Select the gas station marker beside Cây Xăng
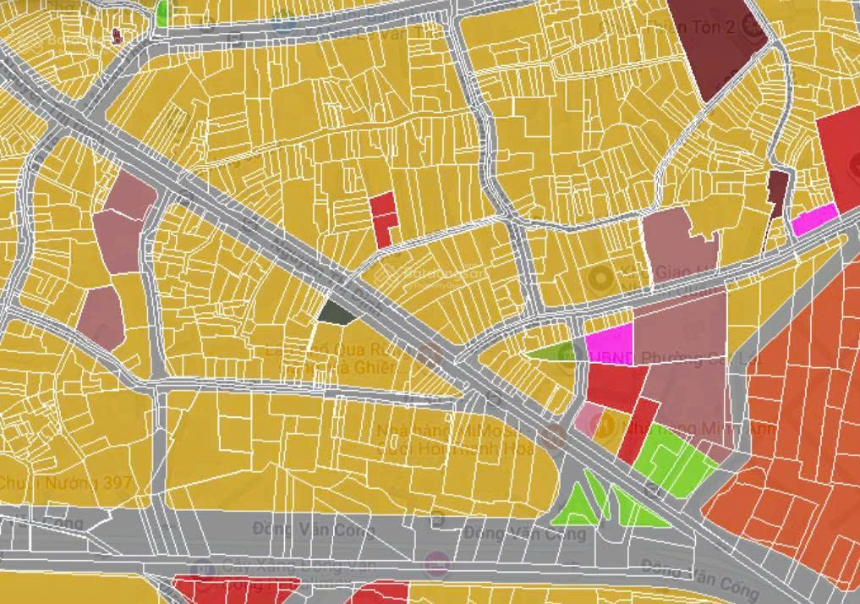The height and width of the screenshot is (604, 860). coord(204,568)
